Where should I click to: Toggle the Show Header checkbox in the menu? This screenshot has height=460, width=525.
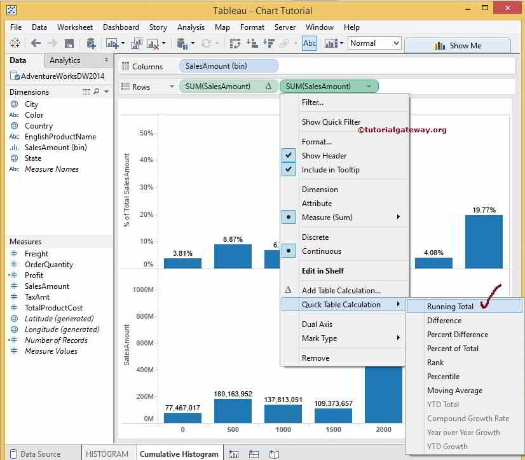(288, 155)
